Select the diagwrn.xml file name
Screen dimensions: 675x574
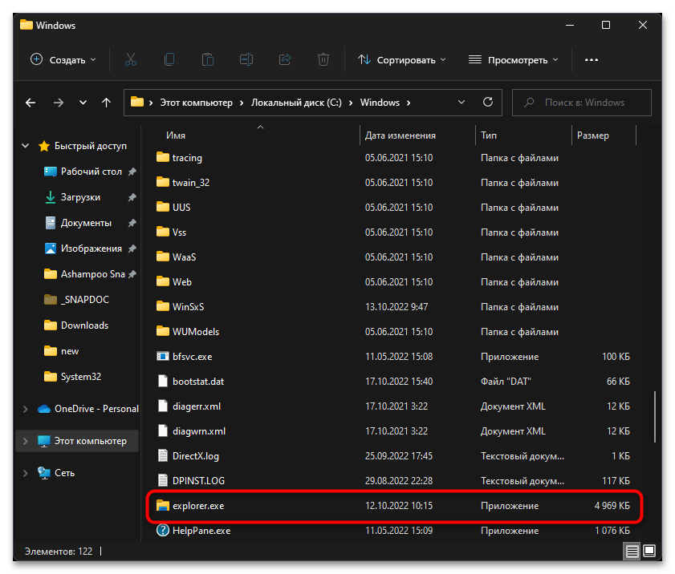click(199, 431)
